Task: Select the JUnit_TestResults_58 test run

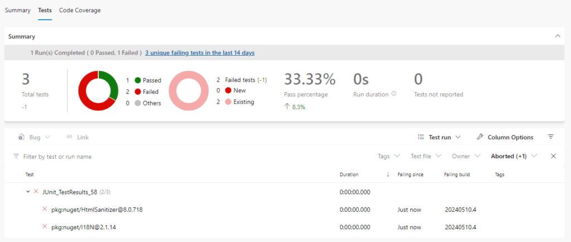Action: (x=70, y=192)
